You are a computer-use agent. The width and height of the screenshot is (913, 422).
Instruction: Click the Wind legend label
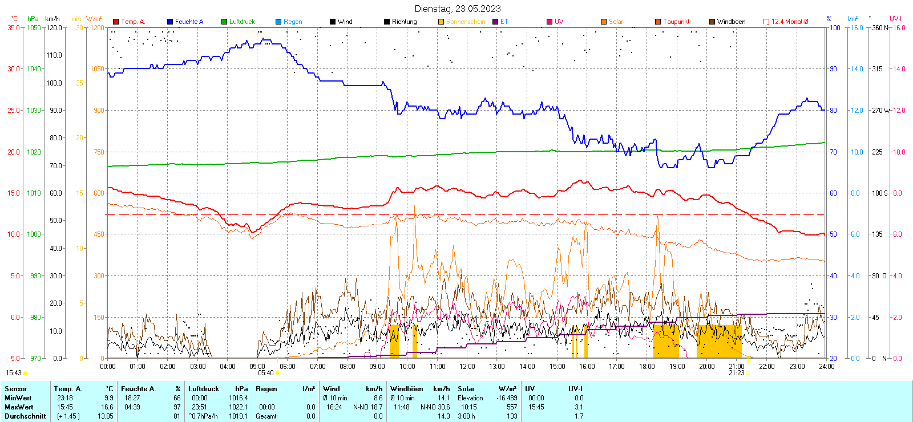click(x=345, y=22)
